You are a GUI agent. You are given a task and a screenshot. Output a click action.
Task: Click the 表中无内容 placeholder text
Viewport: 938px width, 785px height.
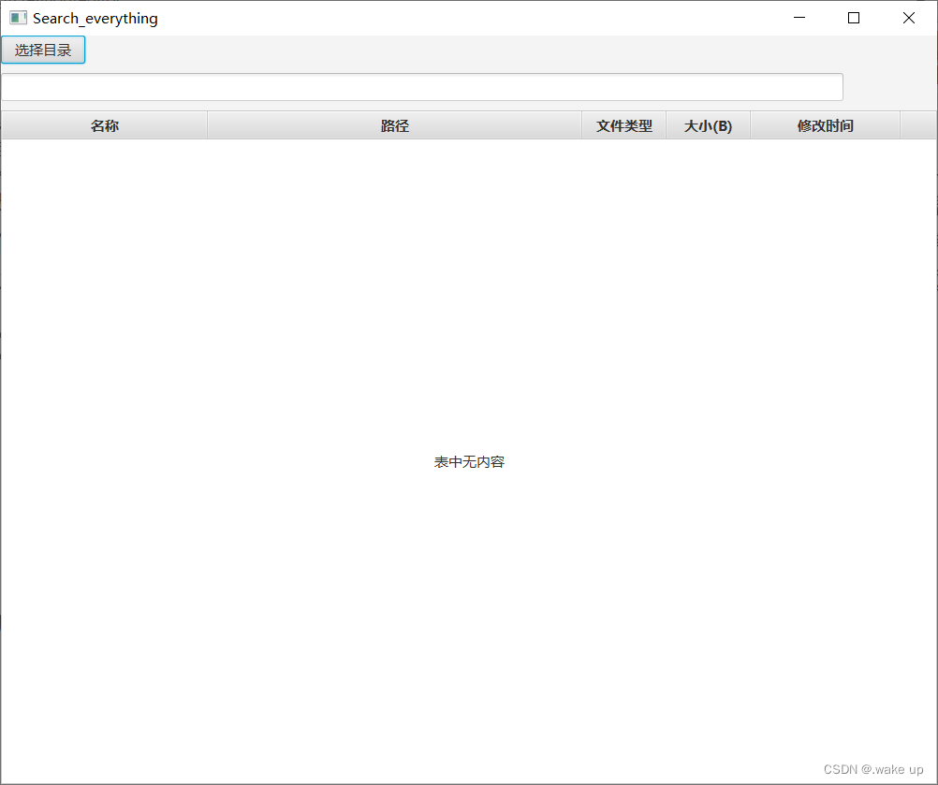(469, 461)
